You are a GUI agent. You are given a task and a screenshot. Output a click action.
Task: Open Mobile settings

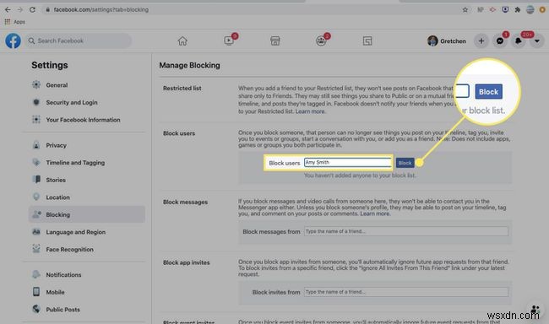(55, 292)
